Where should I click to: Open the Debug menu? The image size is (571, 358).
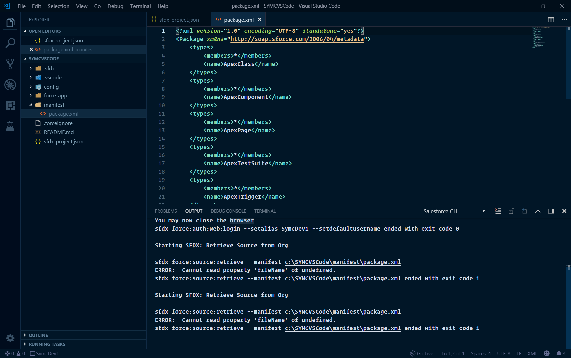(x=115, y=6)
